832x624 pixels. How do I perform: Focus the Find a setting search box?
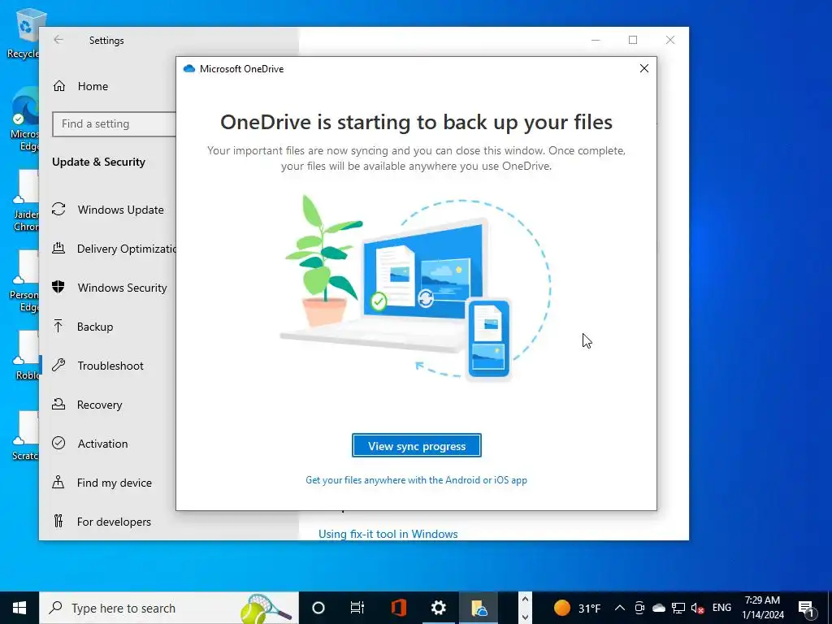point(114,124)
